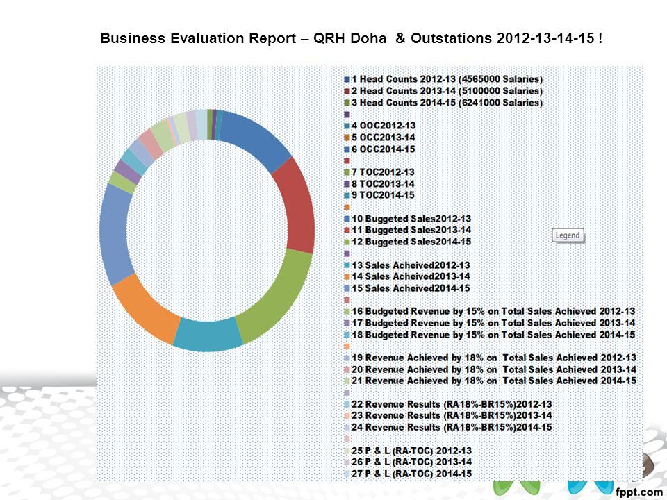Select '16 Budgeted Revenue by 15%' 2012-13 entry
The height and width of the screenshot is (500, 667).
click(489, 311)
